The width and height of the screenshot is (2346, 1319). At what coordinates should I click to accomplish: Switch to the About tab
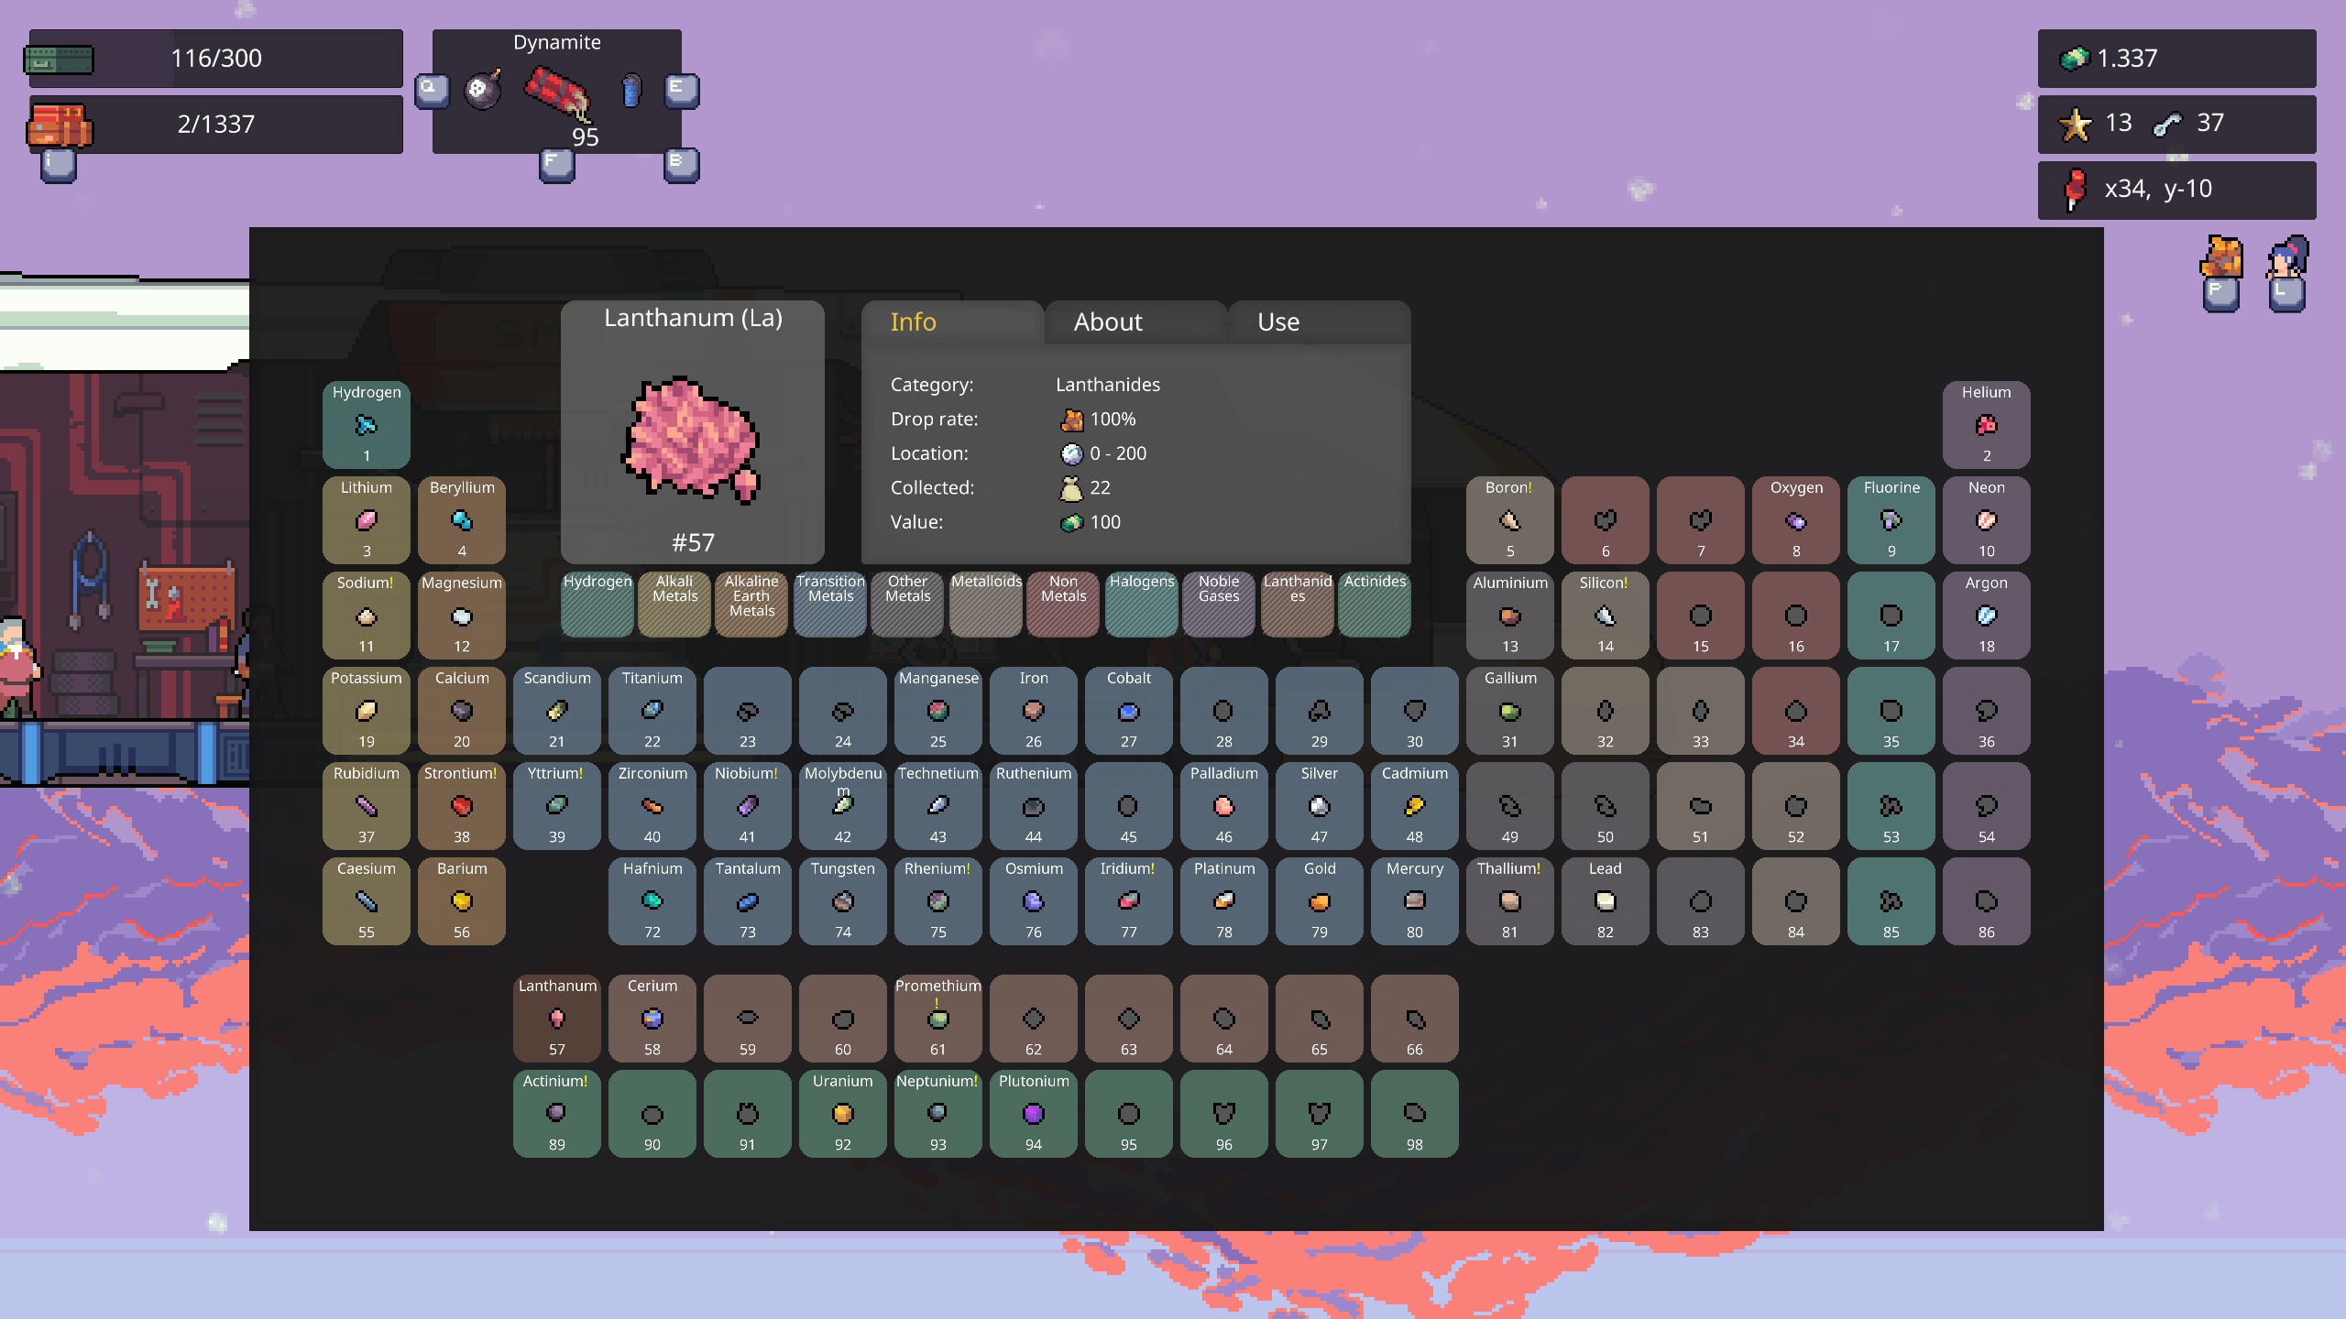click(1107, 322)
